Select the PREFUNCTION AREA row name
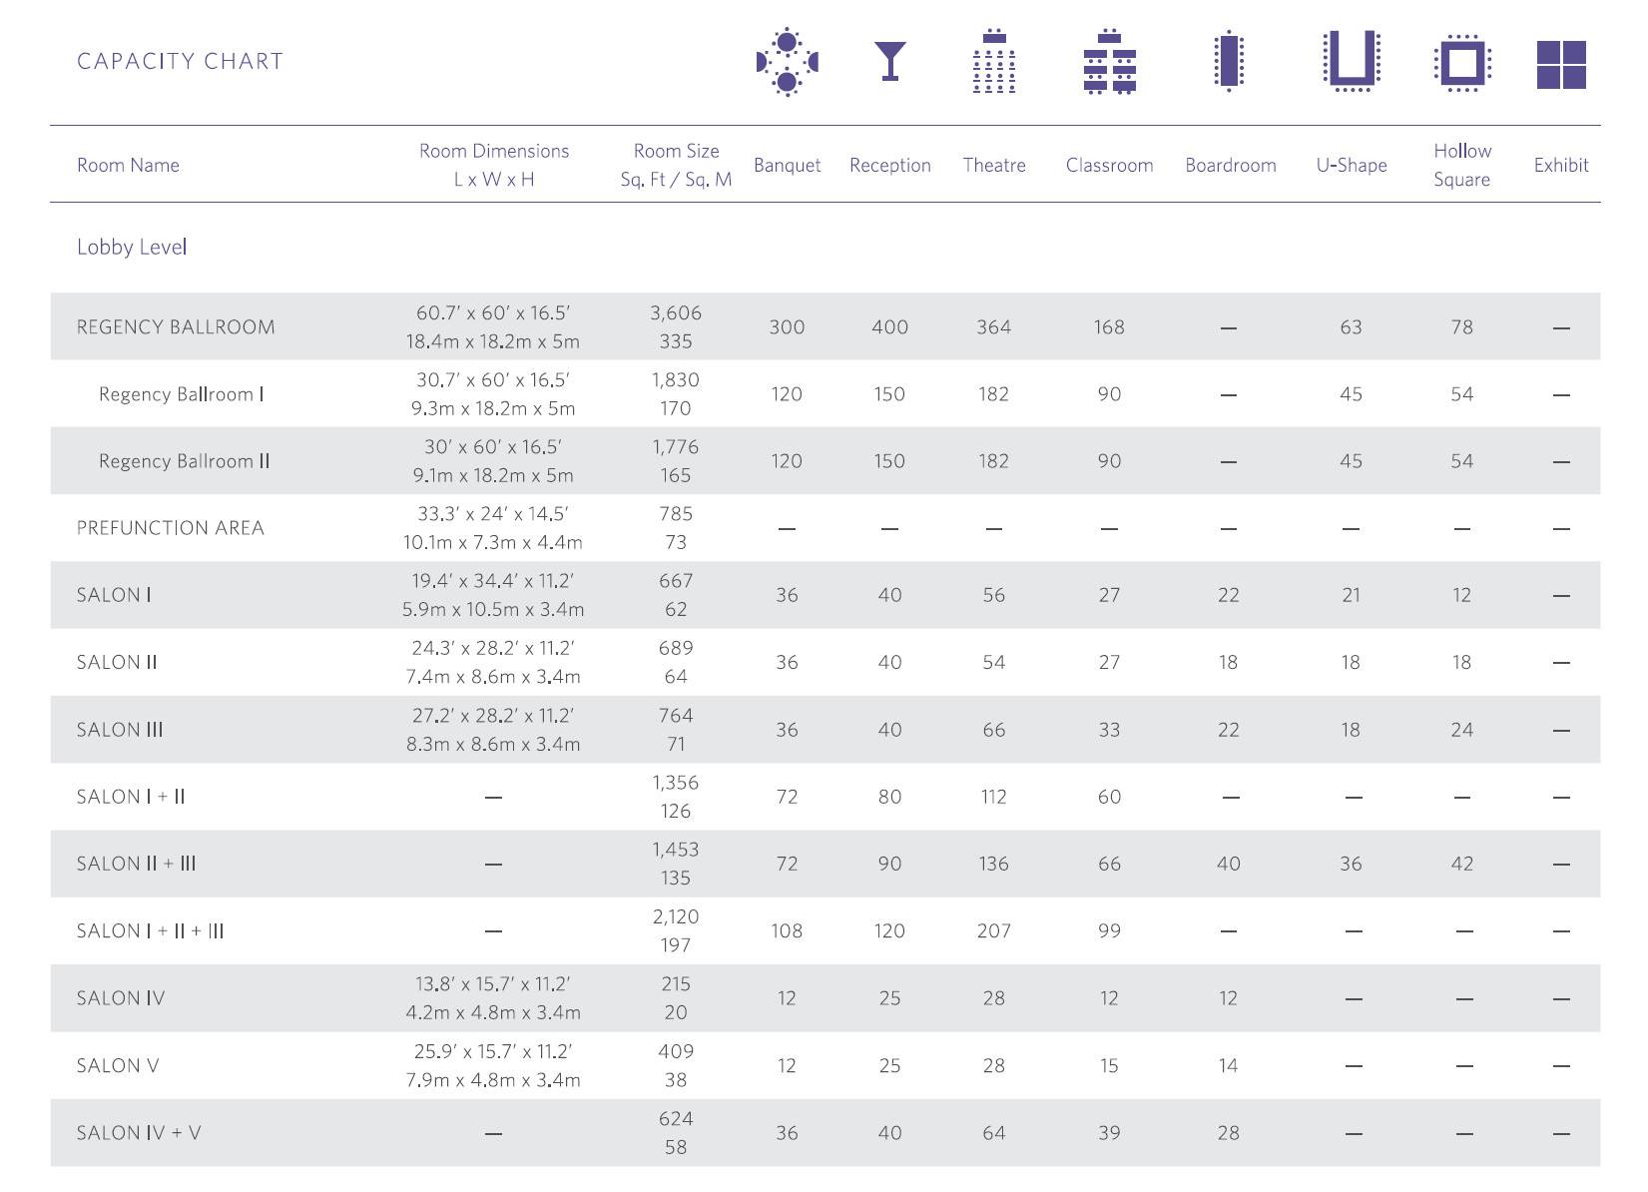1648x1192 pixels. tap(171, 528)
